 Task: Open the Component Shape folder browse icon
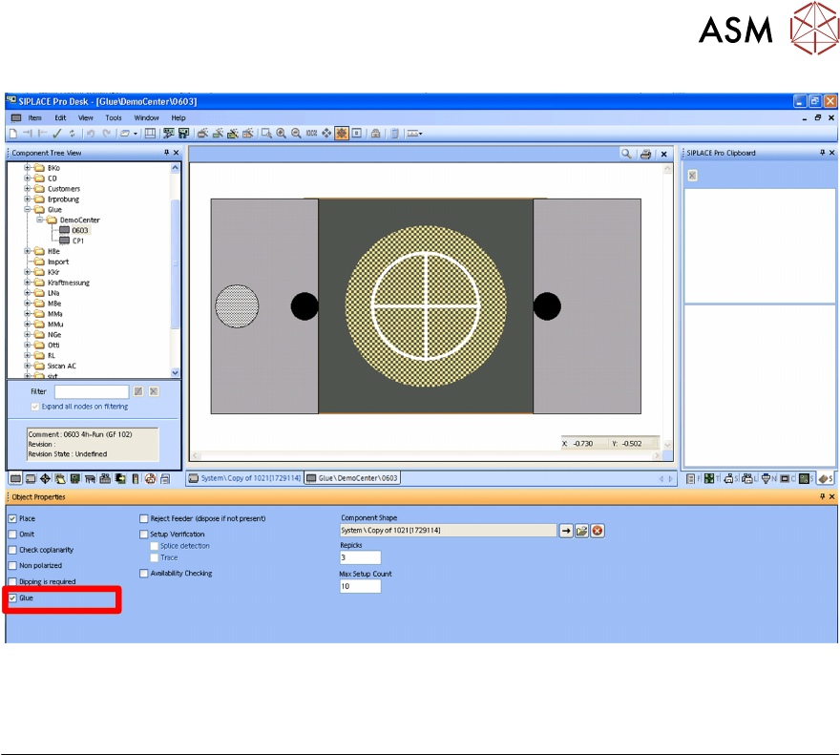point(580,531)
